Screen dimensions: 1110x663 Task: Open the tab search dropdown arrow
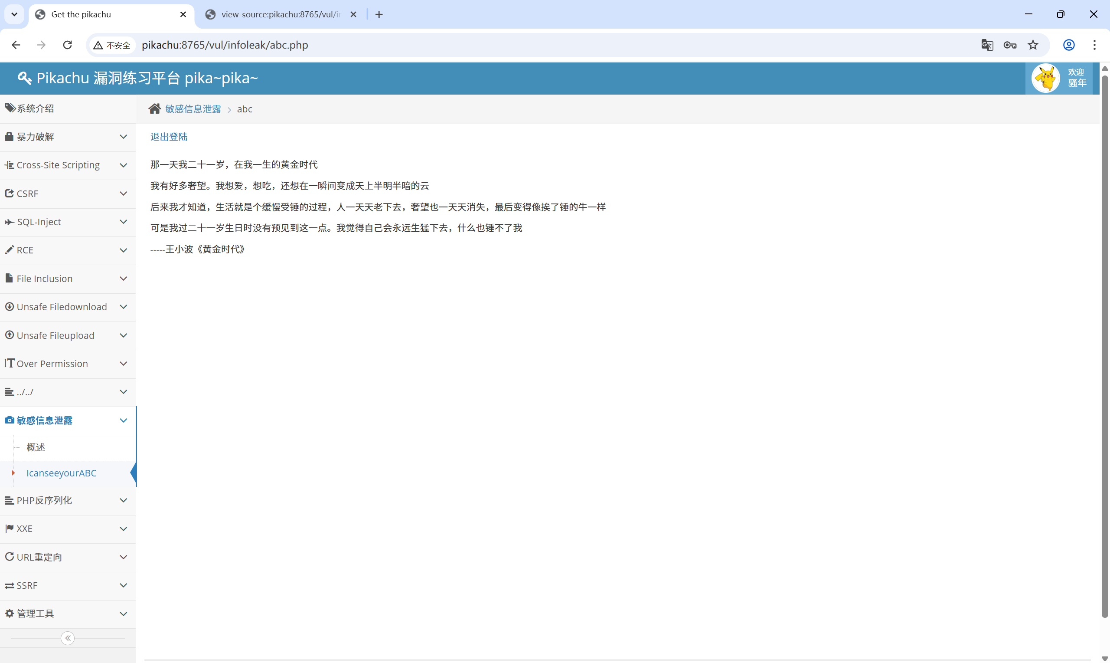[14, 14]
